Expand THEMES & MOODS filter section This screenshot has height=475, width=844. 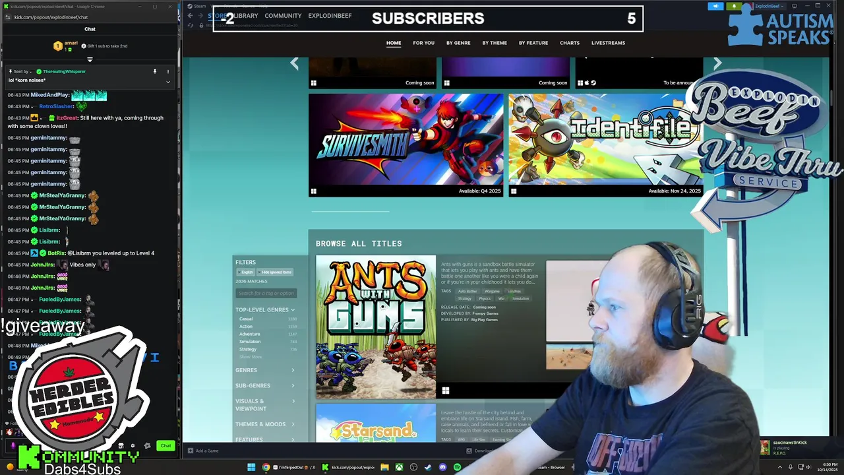tap(265, 424)
